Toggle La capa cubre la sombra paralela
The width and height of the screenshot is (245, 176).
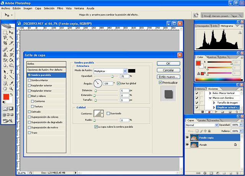(96, 127)
